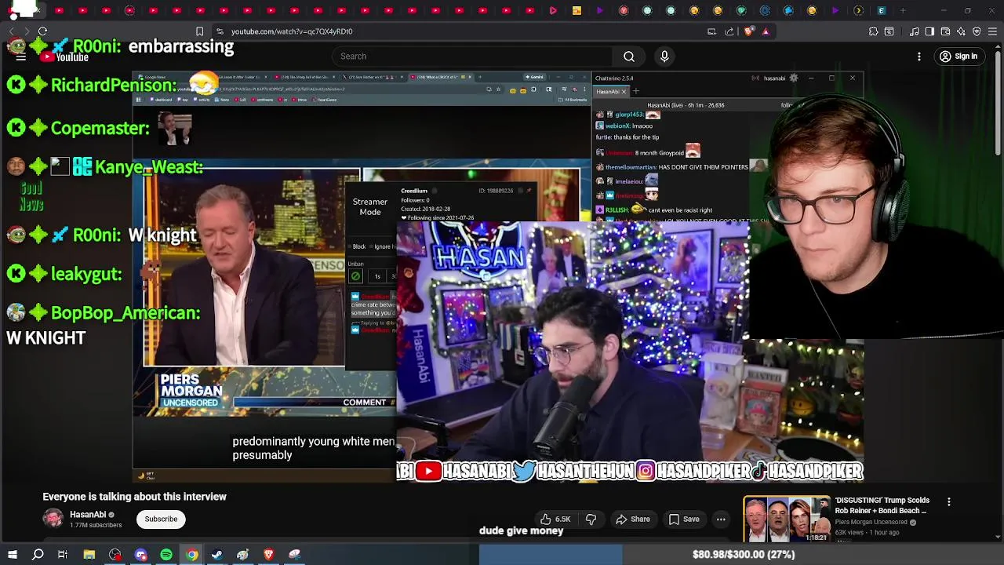
Task: Click the HasanAbi channel avatar
Action: (x=53, y=519)
